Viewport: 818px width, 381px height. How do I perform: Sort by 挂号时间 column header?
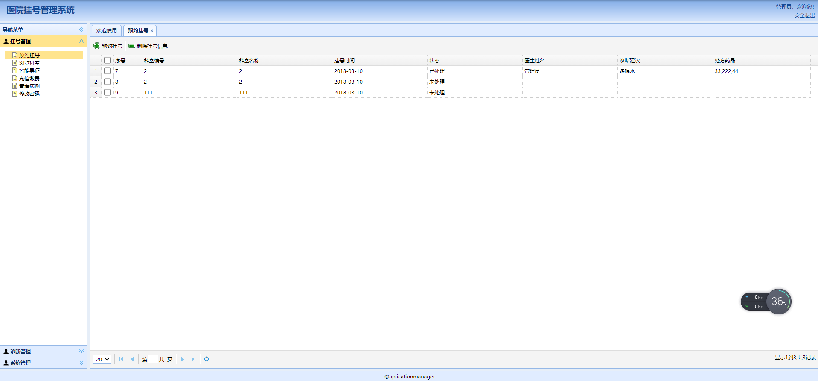(x=380, y=60)
